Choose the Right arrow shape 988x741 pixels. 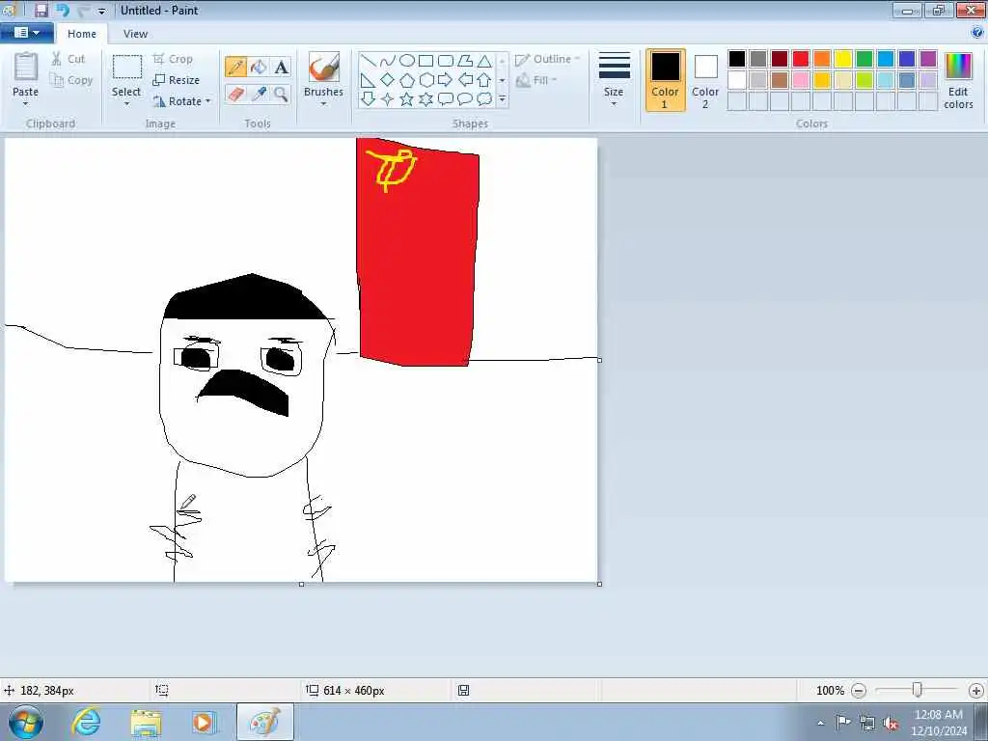click(446, 80)
